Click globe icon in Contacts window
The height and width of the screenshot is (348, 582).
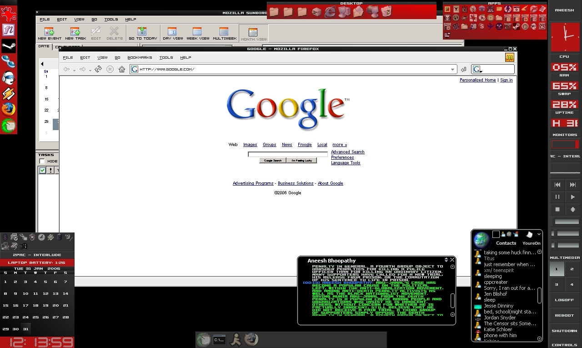click(481, 239)
